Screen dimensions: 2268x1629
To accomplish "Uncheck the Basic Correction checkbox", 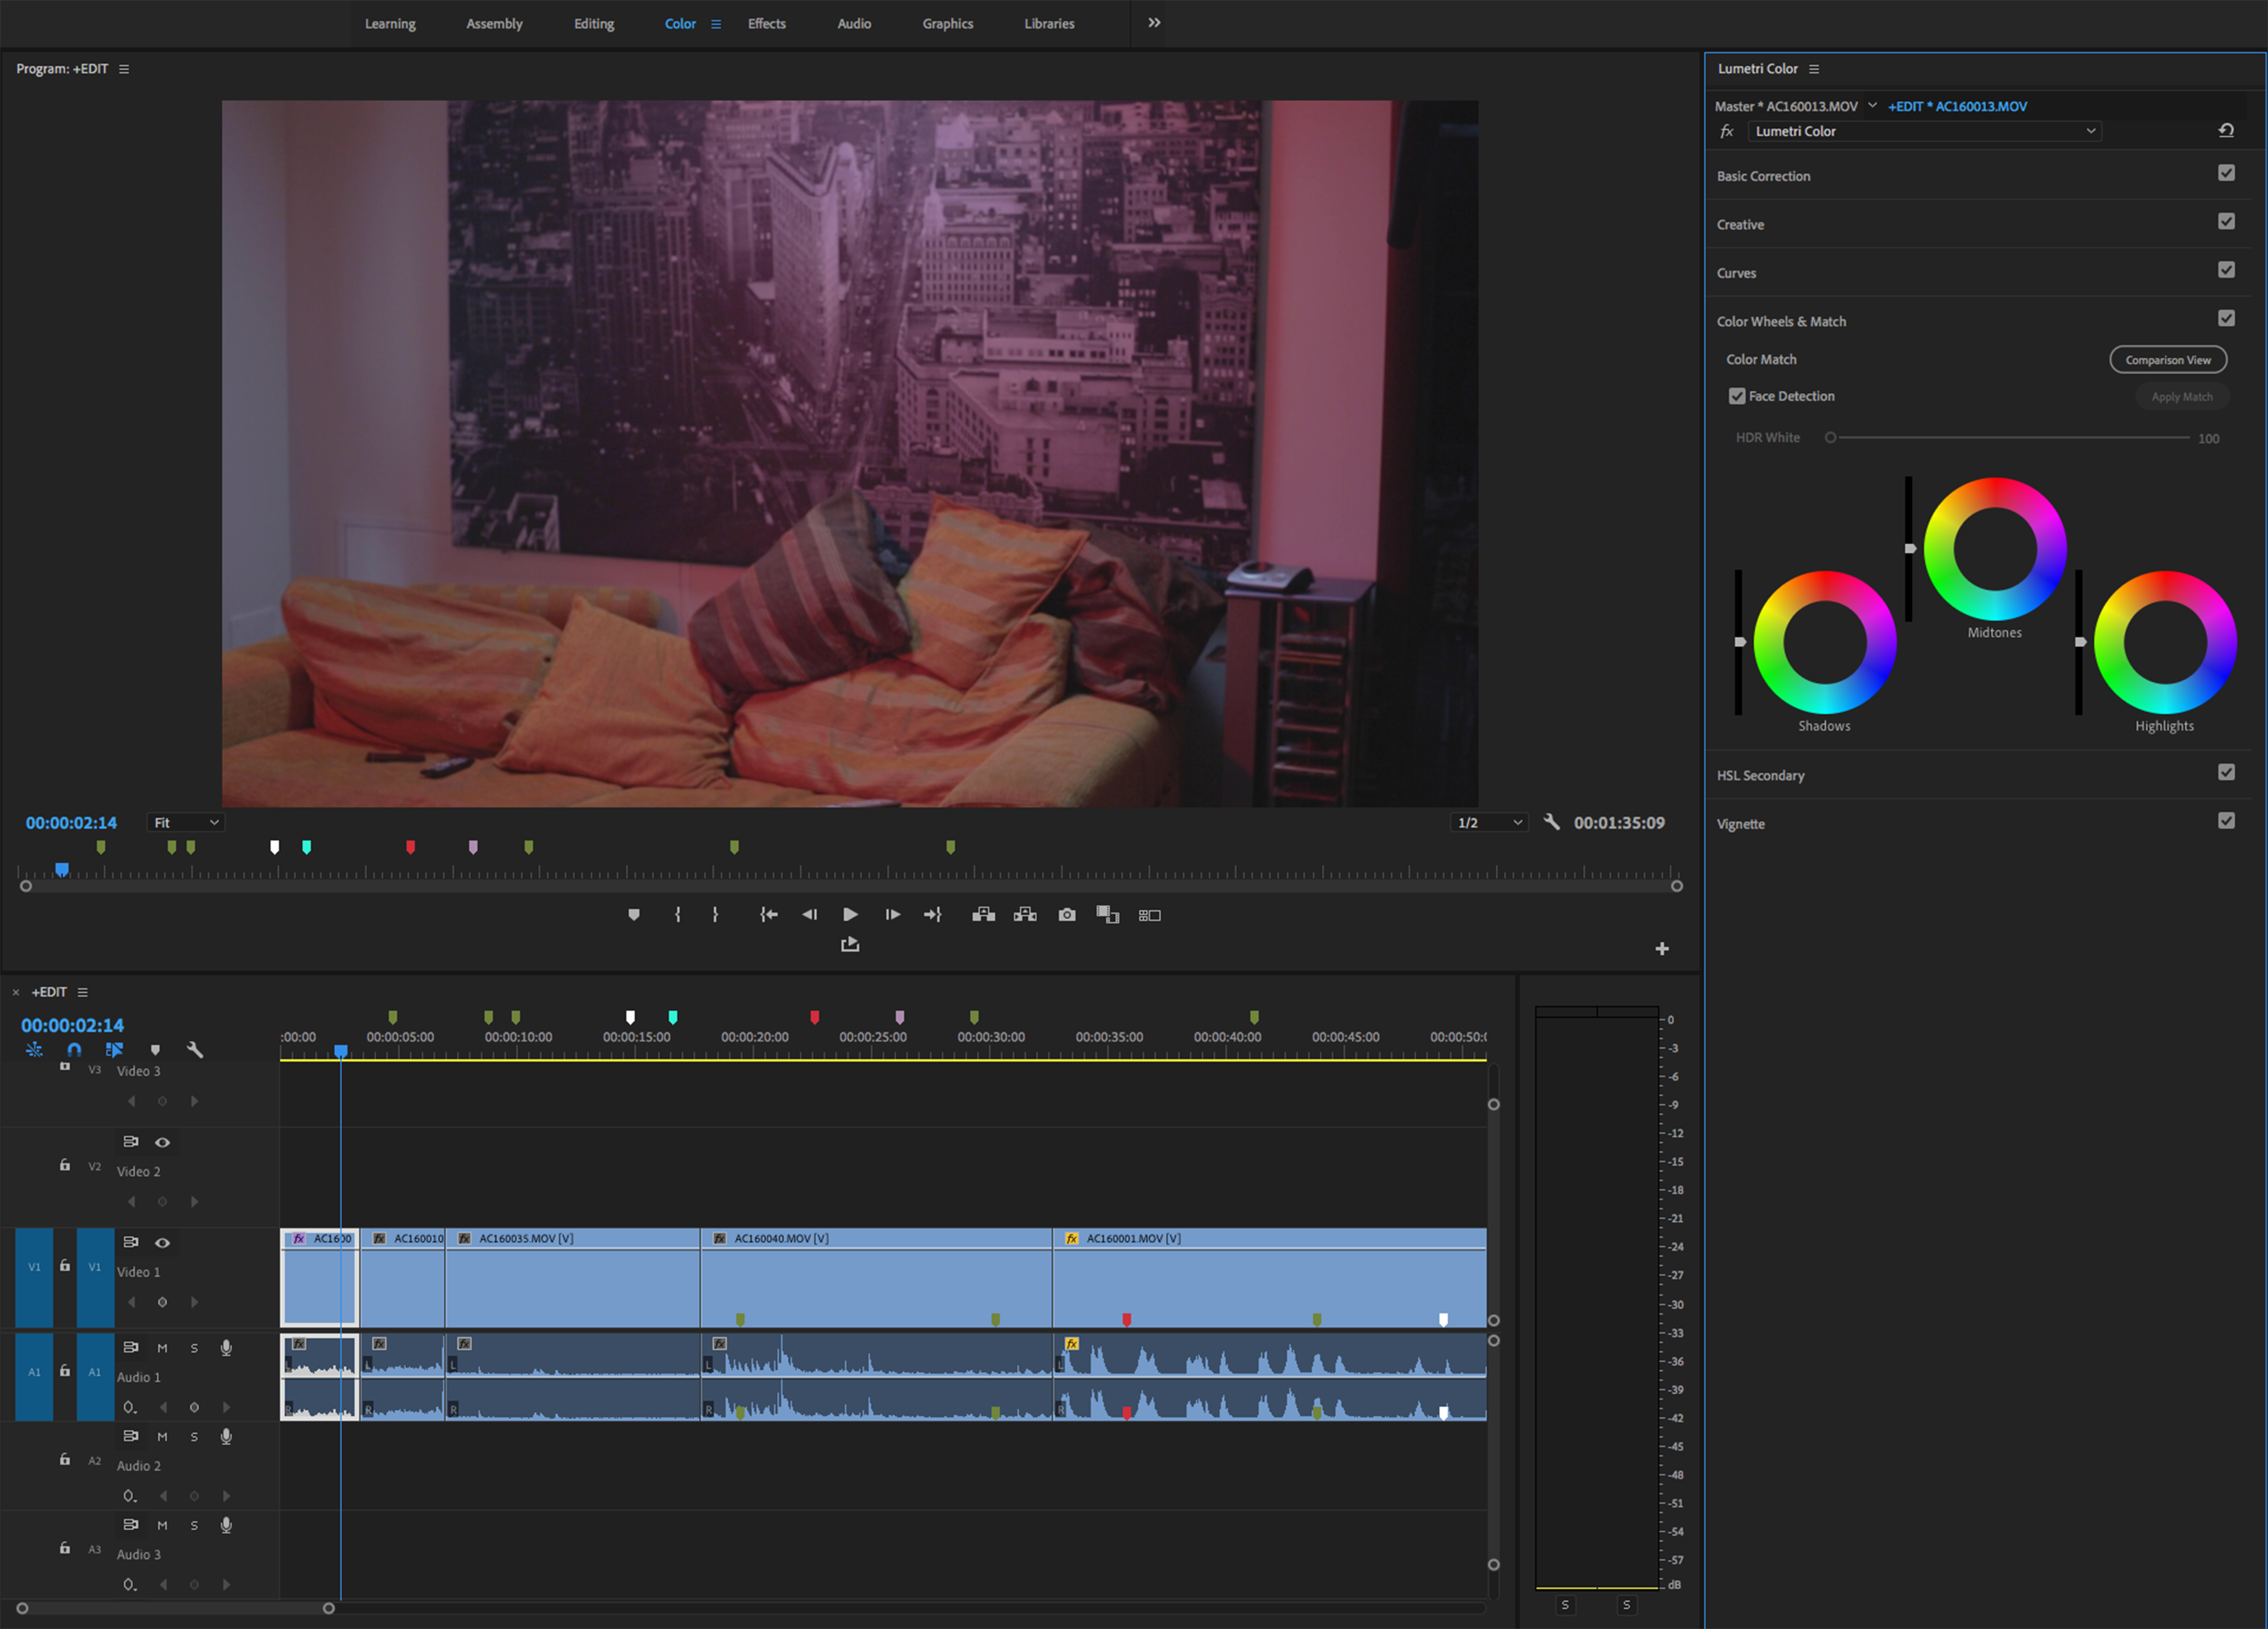I will pos(2226,173).
